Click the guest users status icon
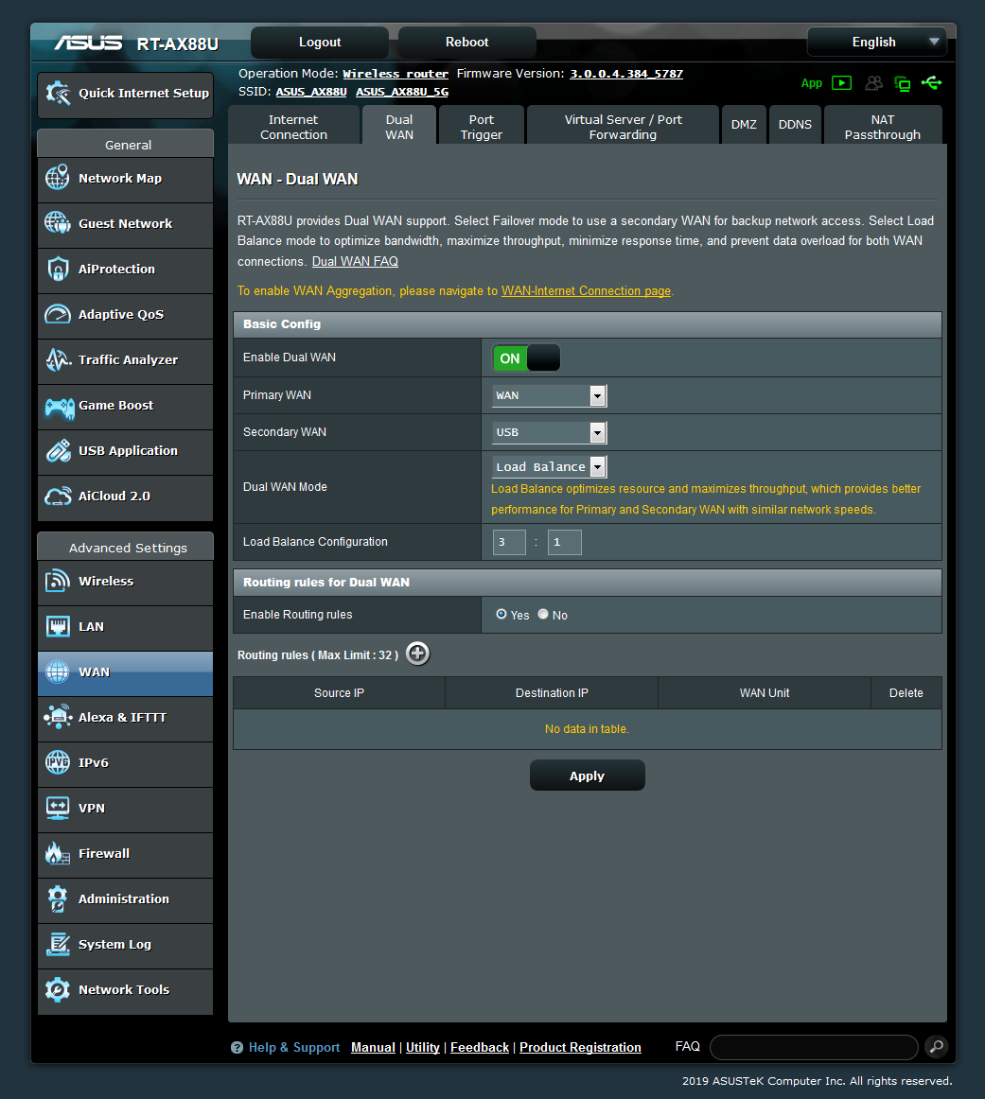 tap(873, 83)
